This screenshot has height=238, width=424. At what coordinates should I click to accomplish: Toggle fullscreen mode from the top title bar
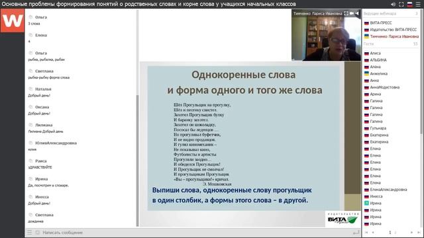point(401,5)
